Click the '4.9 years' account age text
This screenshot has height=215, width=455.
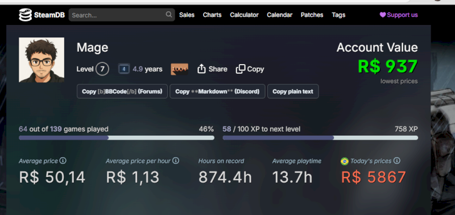pos(147,69)
